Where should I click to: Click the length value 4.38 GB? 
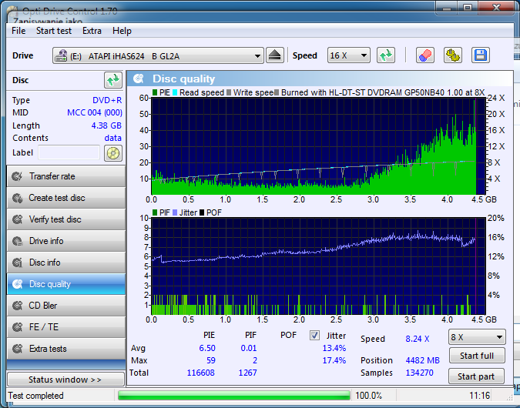tap(106, 125)
